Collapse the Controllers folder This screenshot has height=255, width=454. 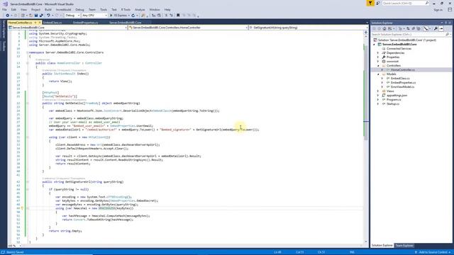(378, 66)
